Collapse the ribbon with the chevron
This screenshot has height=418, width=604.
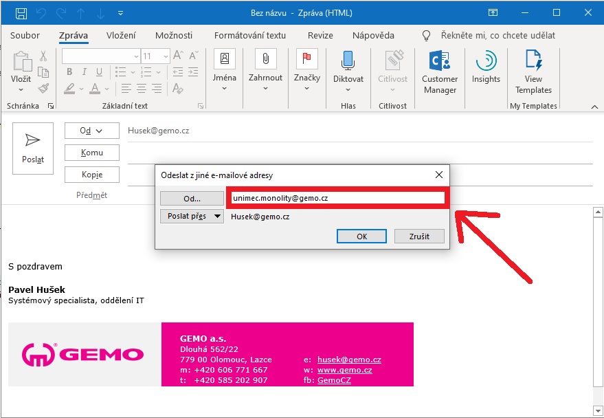click(x=594, y=107)
